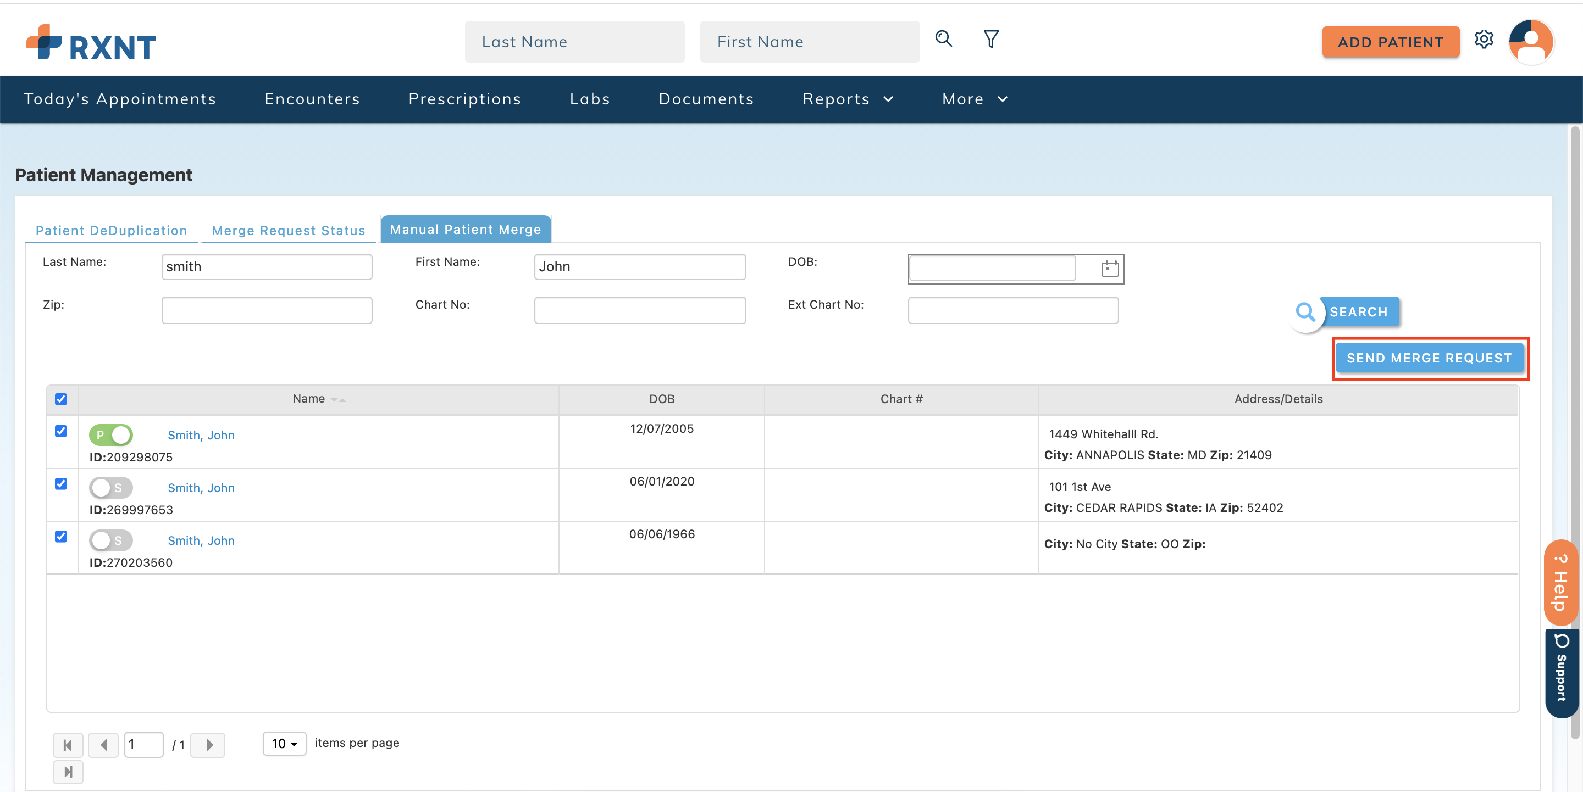
Task: Uncheck patient ID 270203560 row
Action: pyautogui.click(x=61, y=537)
